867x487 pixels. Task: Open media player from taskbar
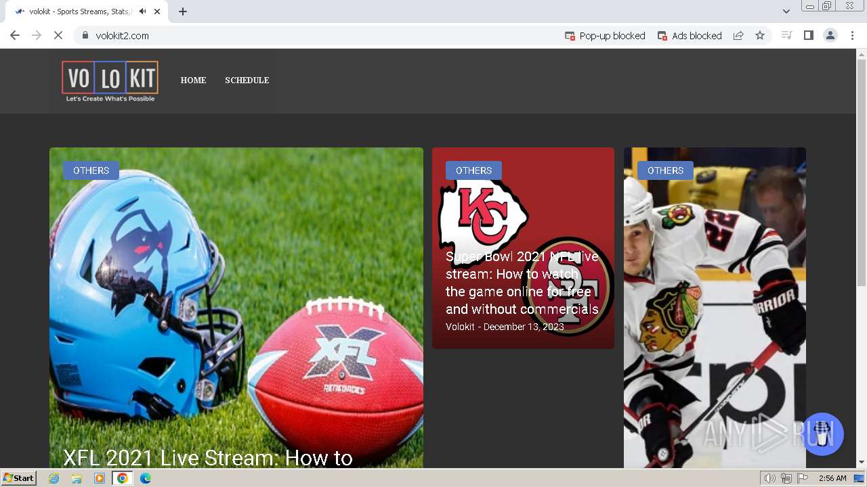[x=100, y=478]
